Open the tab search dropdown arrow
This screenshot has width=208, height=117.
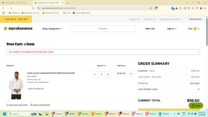point(187,3)
